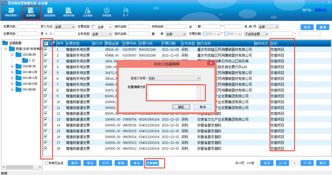This screenshot has height=175, width=332.
Task: Open the 业务类型 dropdown
Action: 110,34
